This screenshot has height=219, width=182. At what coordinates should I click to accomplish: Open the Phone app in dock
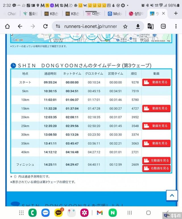(x=32, y=213)
